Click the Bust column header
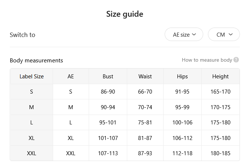 tap(108, 77)
